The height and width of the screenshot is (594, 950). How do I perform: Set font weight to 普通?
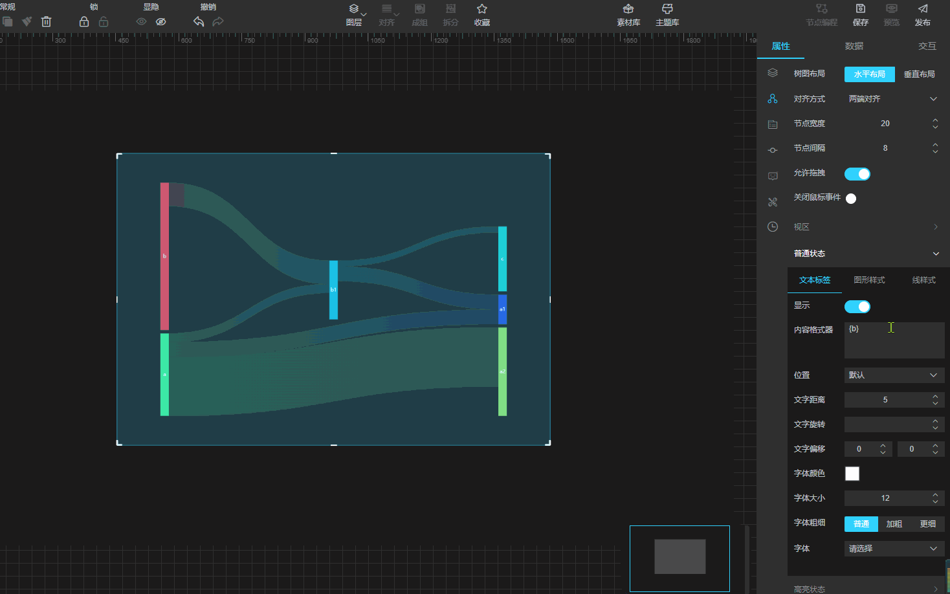click(861, 524)
